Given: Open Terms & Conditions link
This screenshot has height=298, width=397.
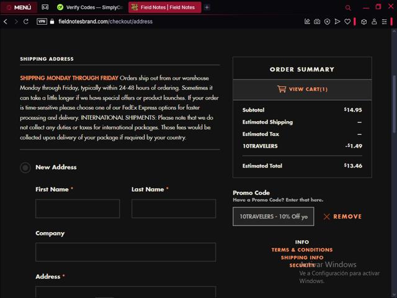Looking at the screenshot, I should 302,250.
